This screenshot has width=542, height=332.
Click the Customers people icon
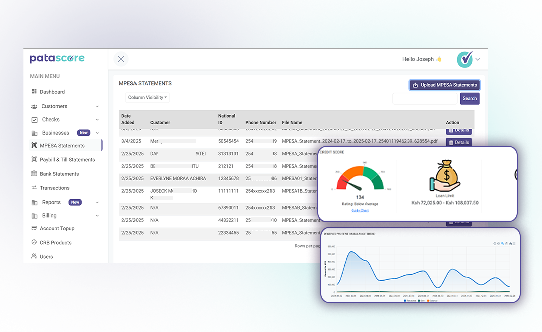[x=34, y=106]
